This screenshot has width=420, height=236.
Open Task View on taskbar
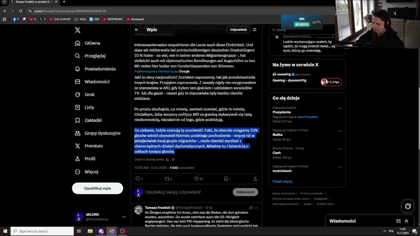click(79, 231)
